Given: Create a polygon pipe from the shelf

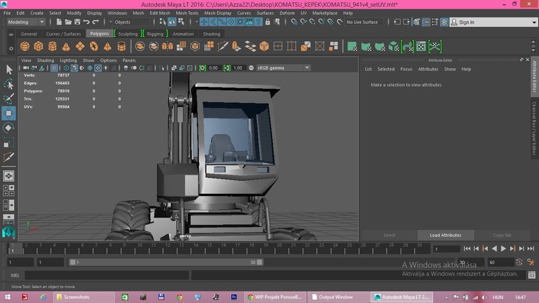Looking at the screenshot, I should [121, 46].
